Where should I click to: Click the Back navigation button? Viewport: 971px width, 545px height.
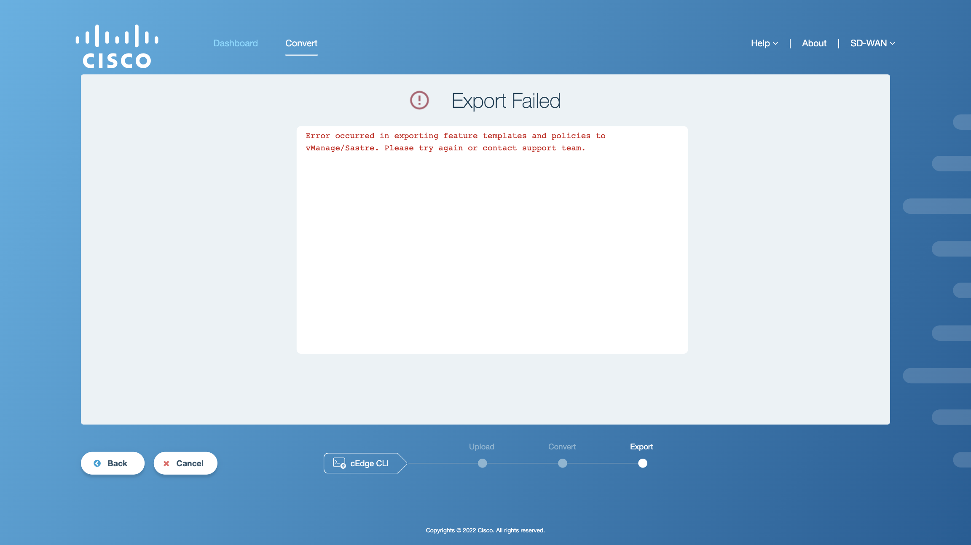[112, 463]
